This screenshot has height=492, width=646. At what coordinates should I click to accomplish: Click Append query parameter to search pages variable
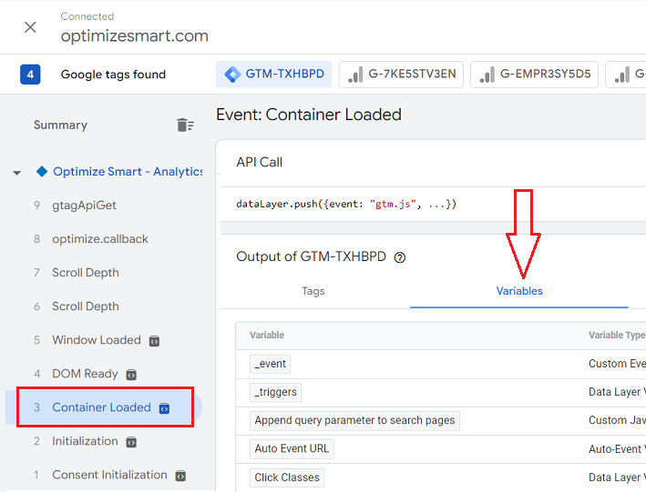[x=354, y=421]
